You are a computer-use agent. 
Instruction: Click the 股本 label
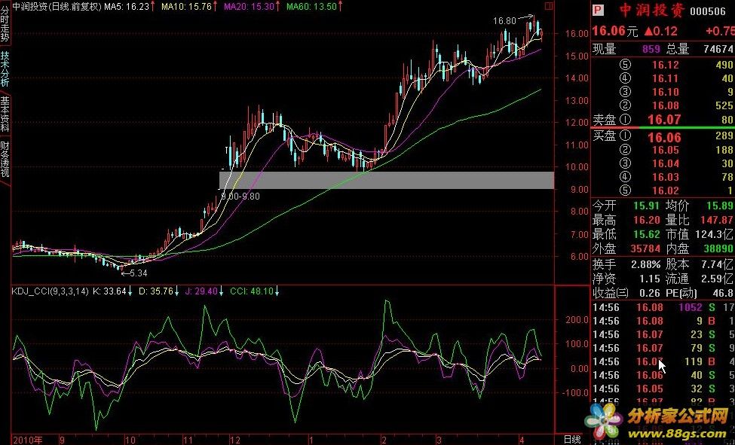[x=678, y=264]
